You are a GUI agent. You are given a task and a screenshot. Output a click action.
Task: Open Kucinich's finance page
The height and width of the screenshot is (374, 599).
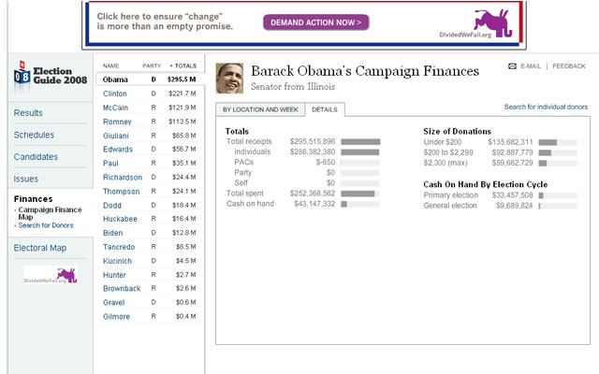117,261
